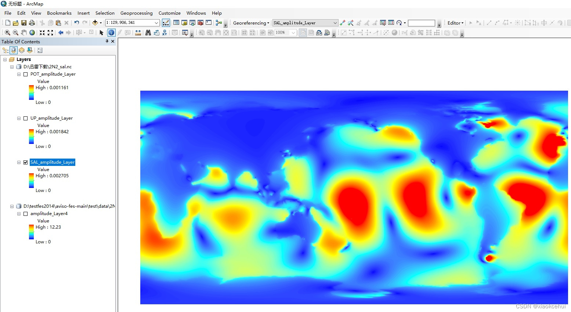Open the ArcToolbox window
This screenshot has width=571, height=312.
200,23
